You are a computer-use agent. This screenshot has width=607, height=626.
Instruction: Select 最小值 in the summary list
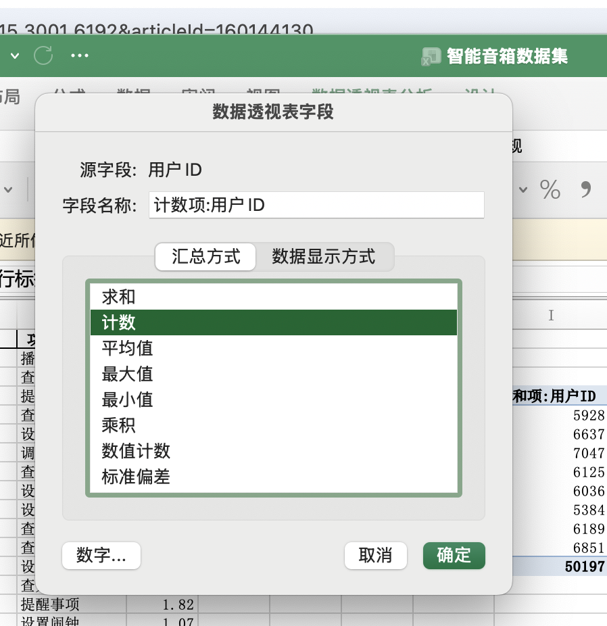[x=273, y=400]
